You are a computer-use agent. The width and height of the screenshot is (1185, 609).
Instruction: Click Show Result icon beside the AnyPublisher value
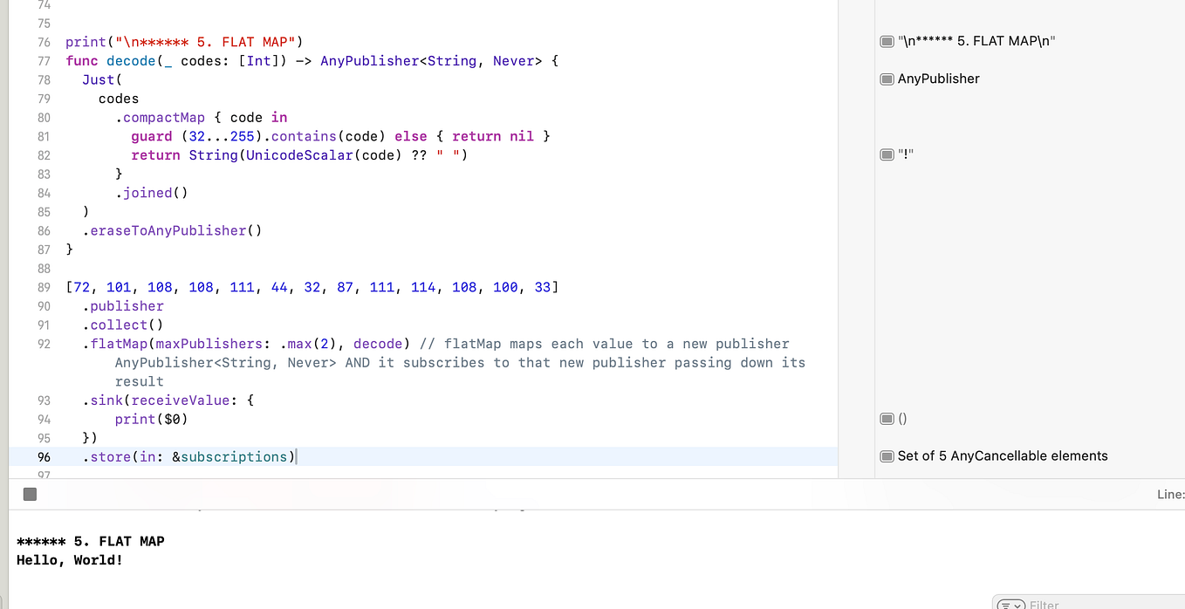887,79
